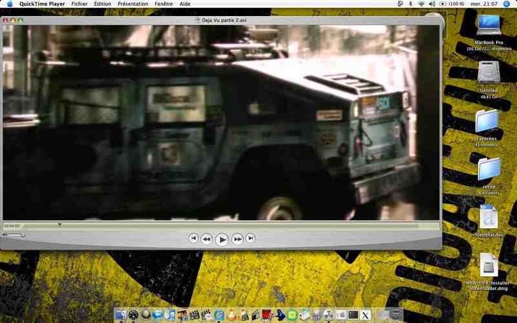Click the menu bar volume icon
This screenshot has width=517, height=323.
click(432, 4)
